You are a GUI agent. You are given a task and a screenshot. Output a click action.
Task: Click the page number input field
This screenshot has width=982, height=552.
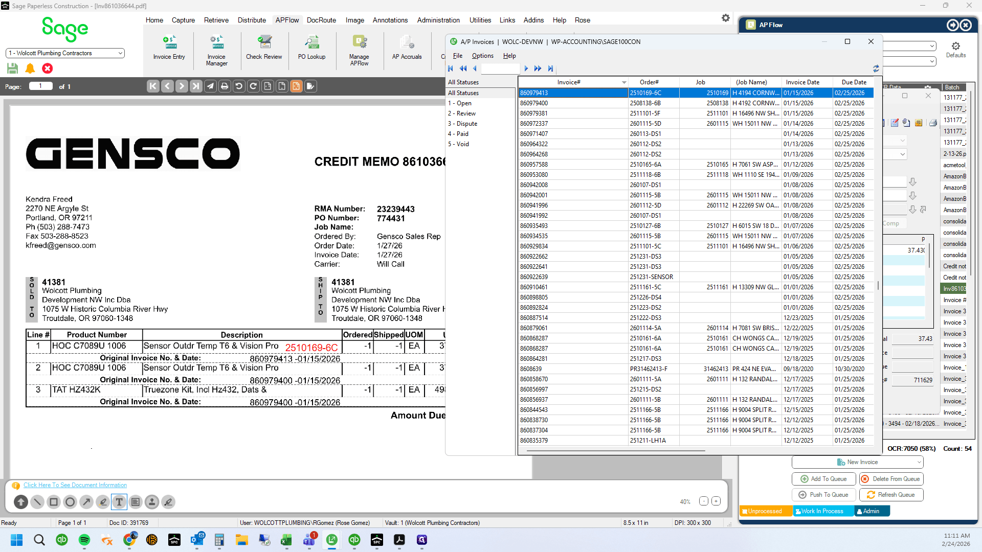pos(41,86)
